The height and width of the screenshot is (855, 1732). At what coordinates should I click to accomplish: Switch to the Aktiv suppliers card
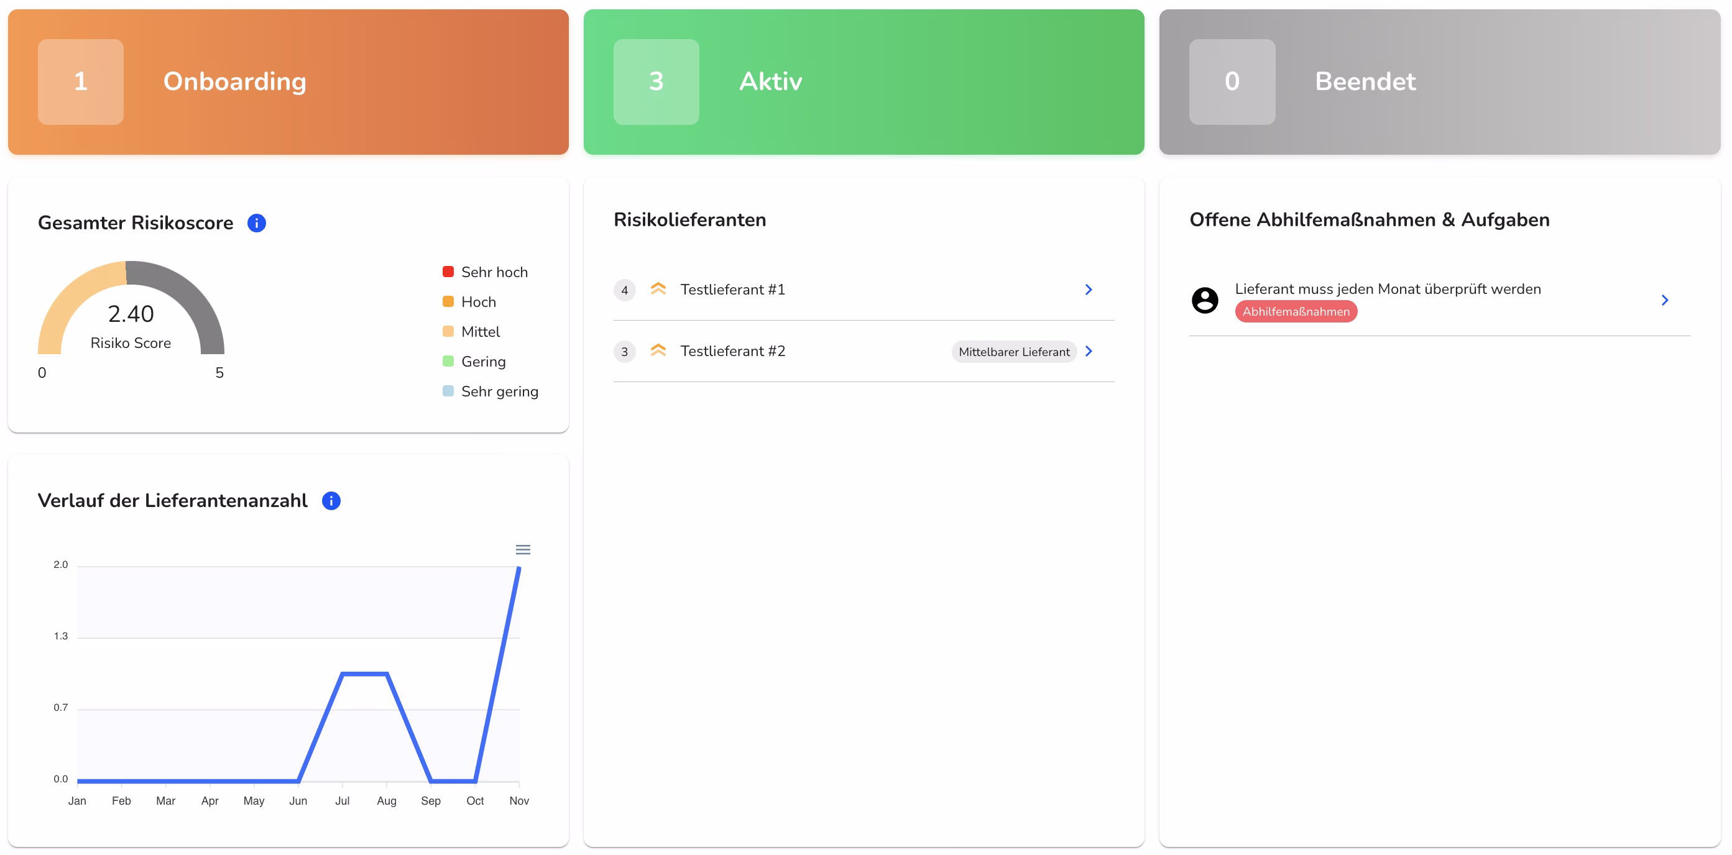tap(864, 81)
